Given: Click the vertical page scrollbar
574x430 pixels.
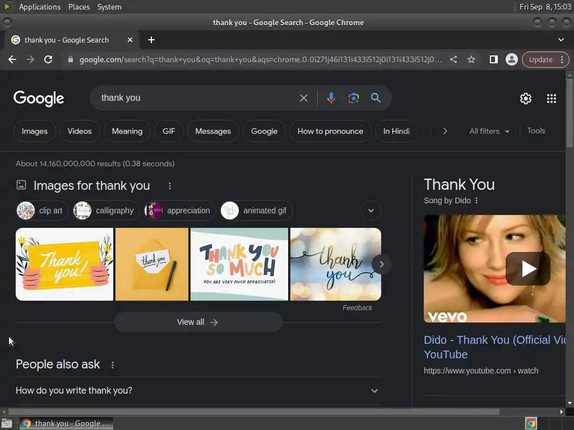Looking at the screenshot, I should tap(570, 113).
